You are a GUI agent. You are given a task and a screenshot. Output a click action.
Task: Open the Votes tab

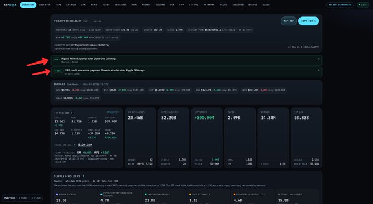click(106, 5)
